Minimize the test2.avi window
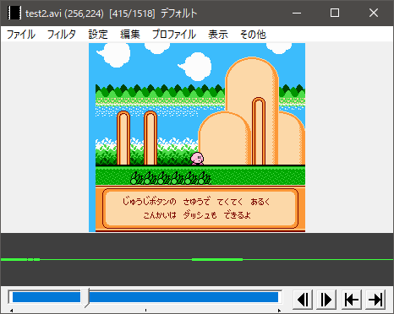394x314 pixels. coord(297,13)
